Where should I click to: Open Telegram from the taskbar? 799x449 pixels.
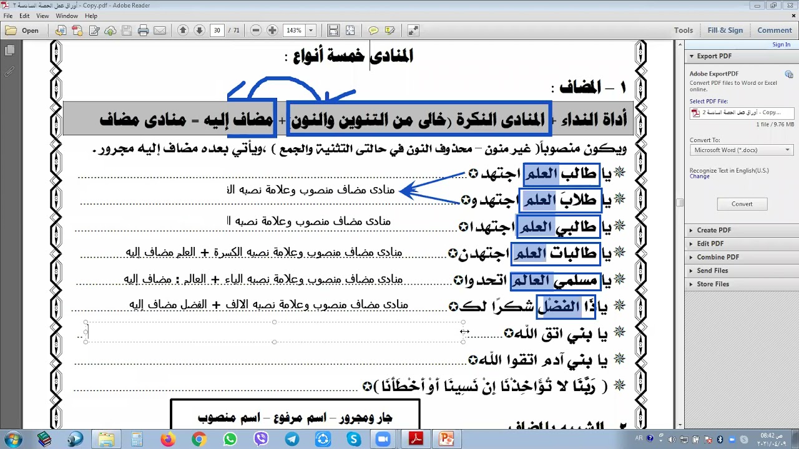pos(292,439)
